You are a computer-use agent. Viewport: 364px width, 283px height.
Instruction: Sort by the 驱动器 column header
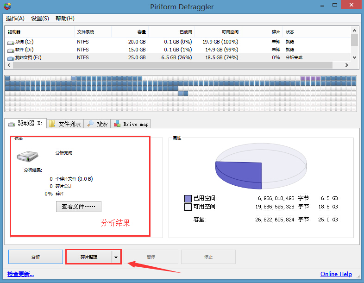tap(39, 32)
